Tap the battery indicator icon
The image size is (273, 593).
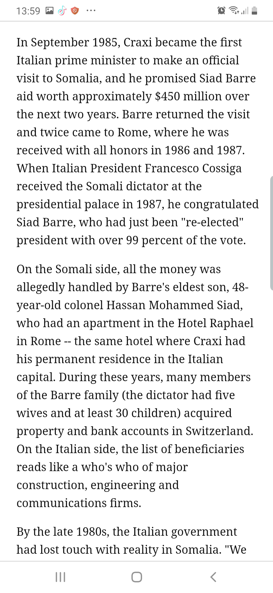(255, 11)
